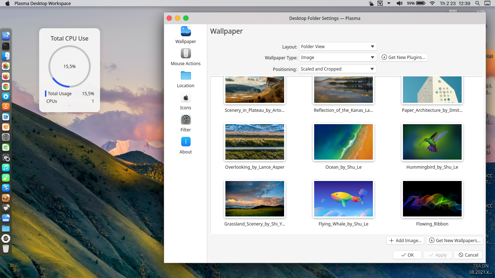Click the Total CPU Use gauge
Viewport: 495px width, 278px height.
click(70, 66)
